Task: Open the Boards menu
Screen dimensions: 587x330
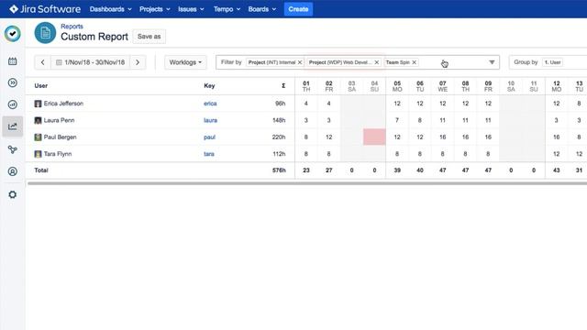Action: (262, 9)
